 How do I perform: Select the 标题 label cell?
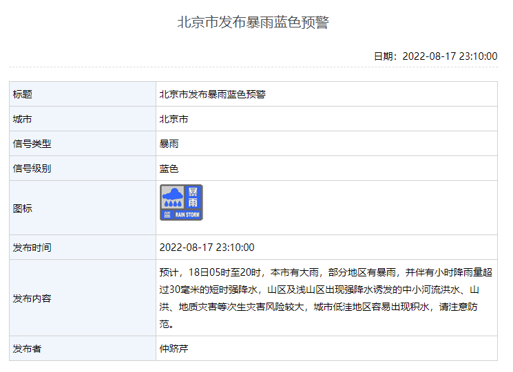pyautogui.click(x=83, y=94)
